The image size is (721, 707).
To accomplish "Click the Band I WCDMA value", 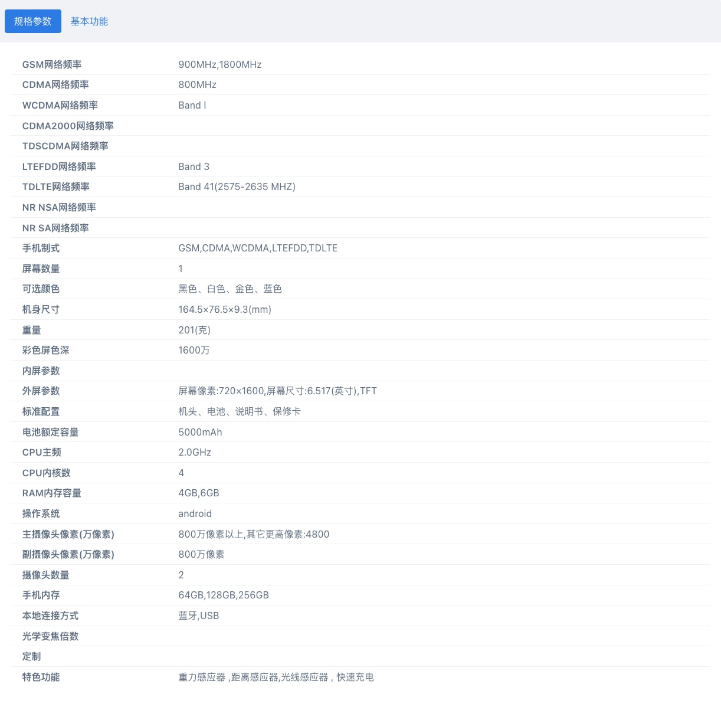I will click(x=192, y=105).
